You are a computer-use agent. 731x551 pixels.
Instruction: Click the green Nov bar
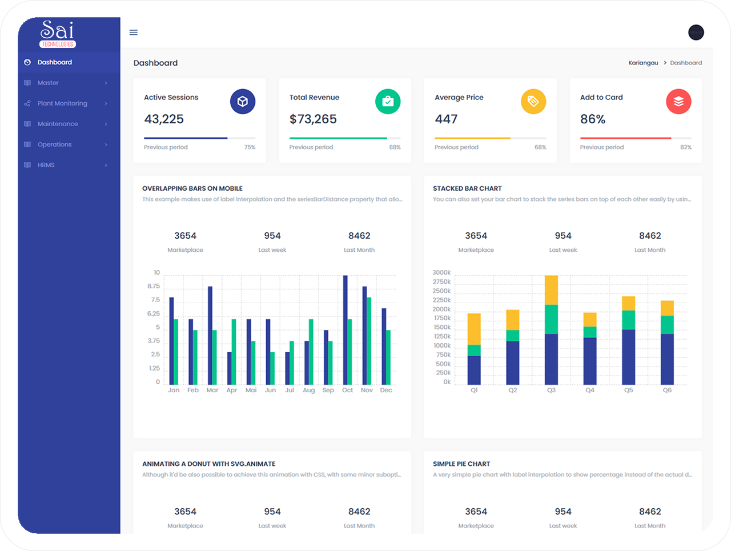[369, 341]
